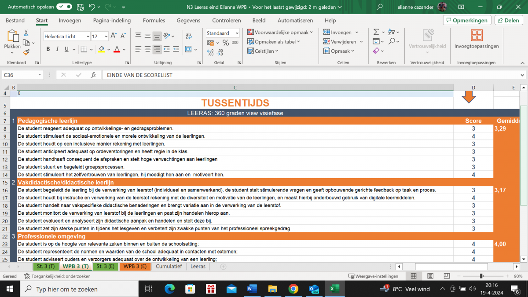528x297 pixels.
Task: Open the Formules ribbon tab
Action: (154, 20)
